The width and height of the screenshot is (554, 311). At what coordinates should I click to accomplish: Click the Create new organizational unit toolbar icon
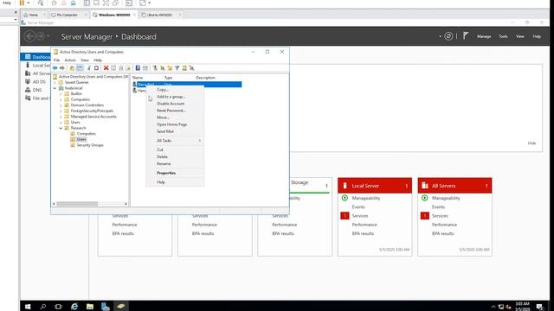170,68
